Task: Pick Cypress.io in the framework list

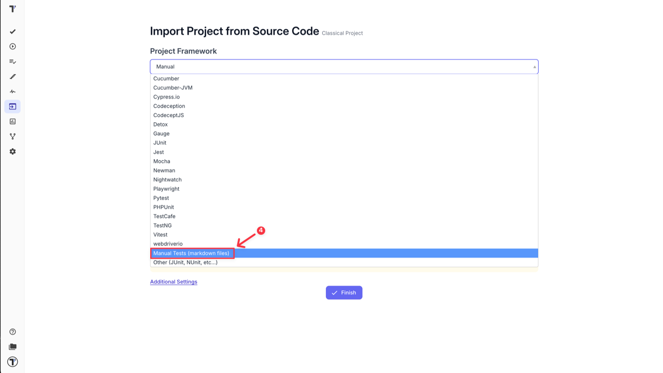Action: click(166, 96)
